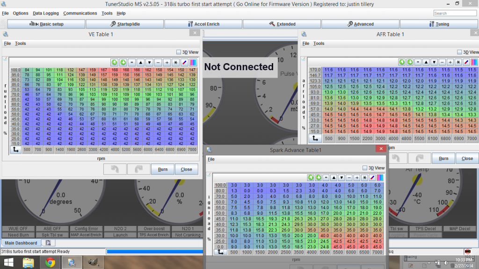Viewport: 479px width, 269px height.
Task: Click redo arrow button in VE Table 1
Action: click(x=138, y=169)
